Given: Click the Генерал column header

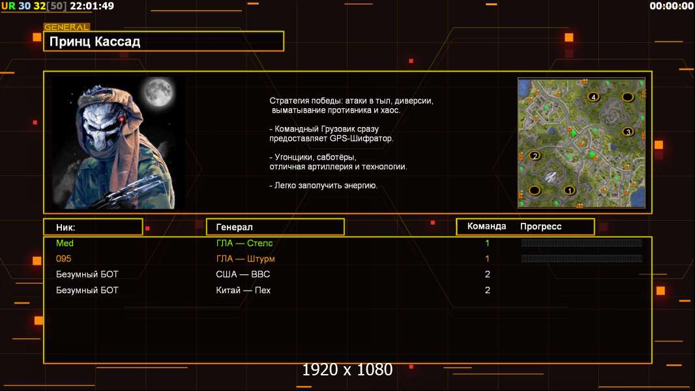Looking at the screenshot, I should pyautogui.click(x=275, y=227).
